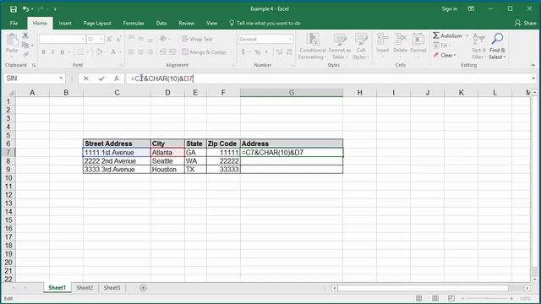Open the Page Layout tab
Viewport: 541px width, 304px height.
tap(97, 23)
